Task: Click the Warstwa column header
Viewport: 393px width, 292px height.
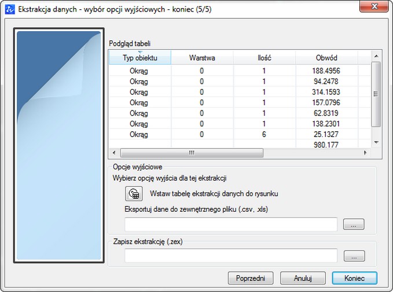Action: 202,58
